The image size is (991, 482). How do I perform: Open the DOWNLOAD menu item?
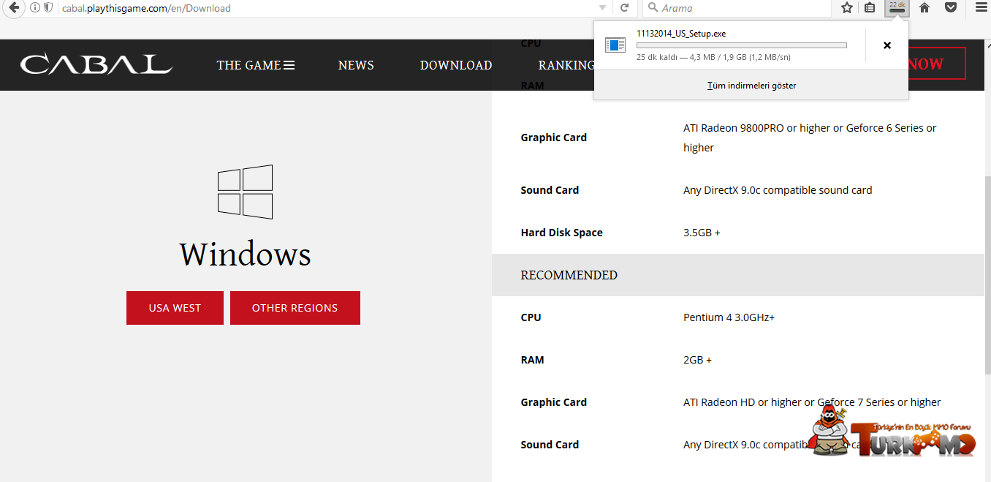coord(456,65)
